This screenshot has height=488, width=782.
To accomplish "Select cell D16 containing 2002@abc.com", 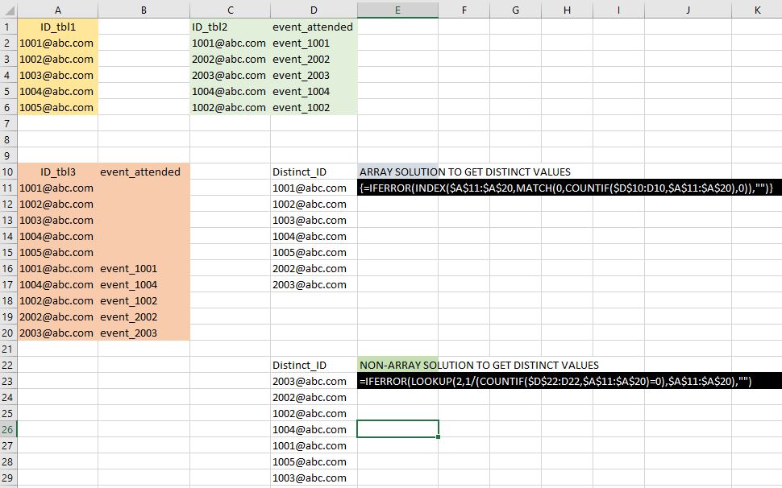I will pyautogui.click(x=314, y=268).
